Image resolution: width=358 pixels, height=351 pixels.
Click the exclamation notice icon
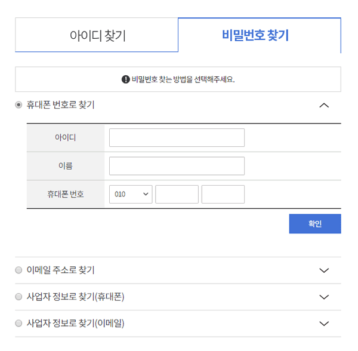(x=125, y=79)
